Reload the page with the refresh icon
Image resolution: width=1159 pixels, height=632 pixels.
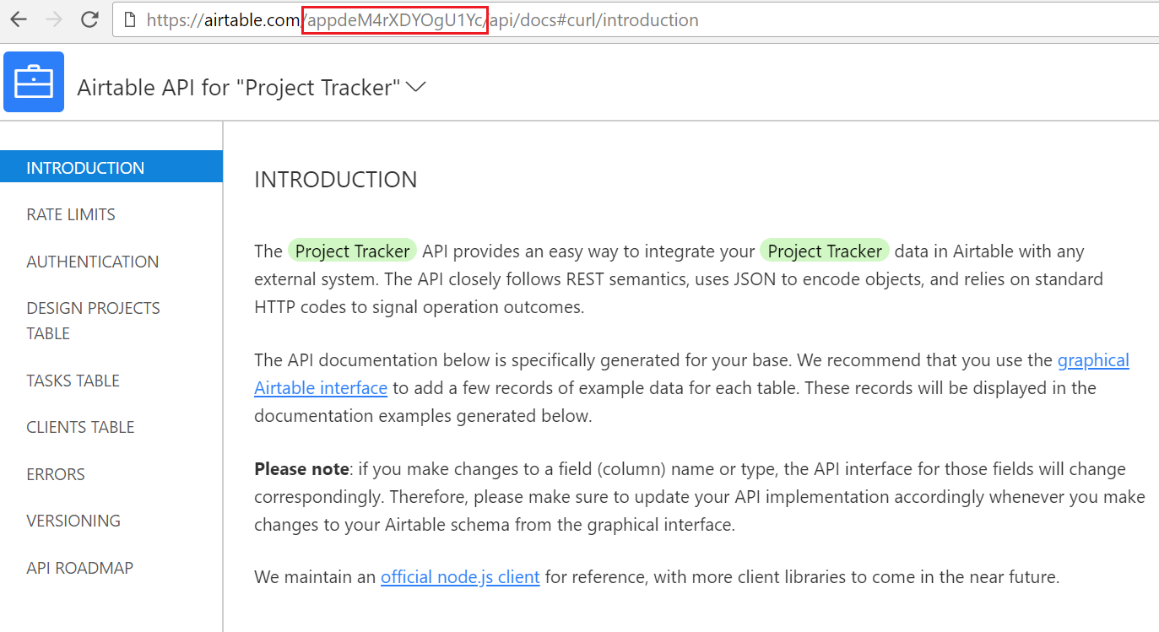point(89,19)
